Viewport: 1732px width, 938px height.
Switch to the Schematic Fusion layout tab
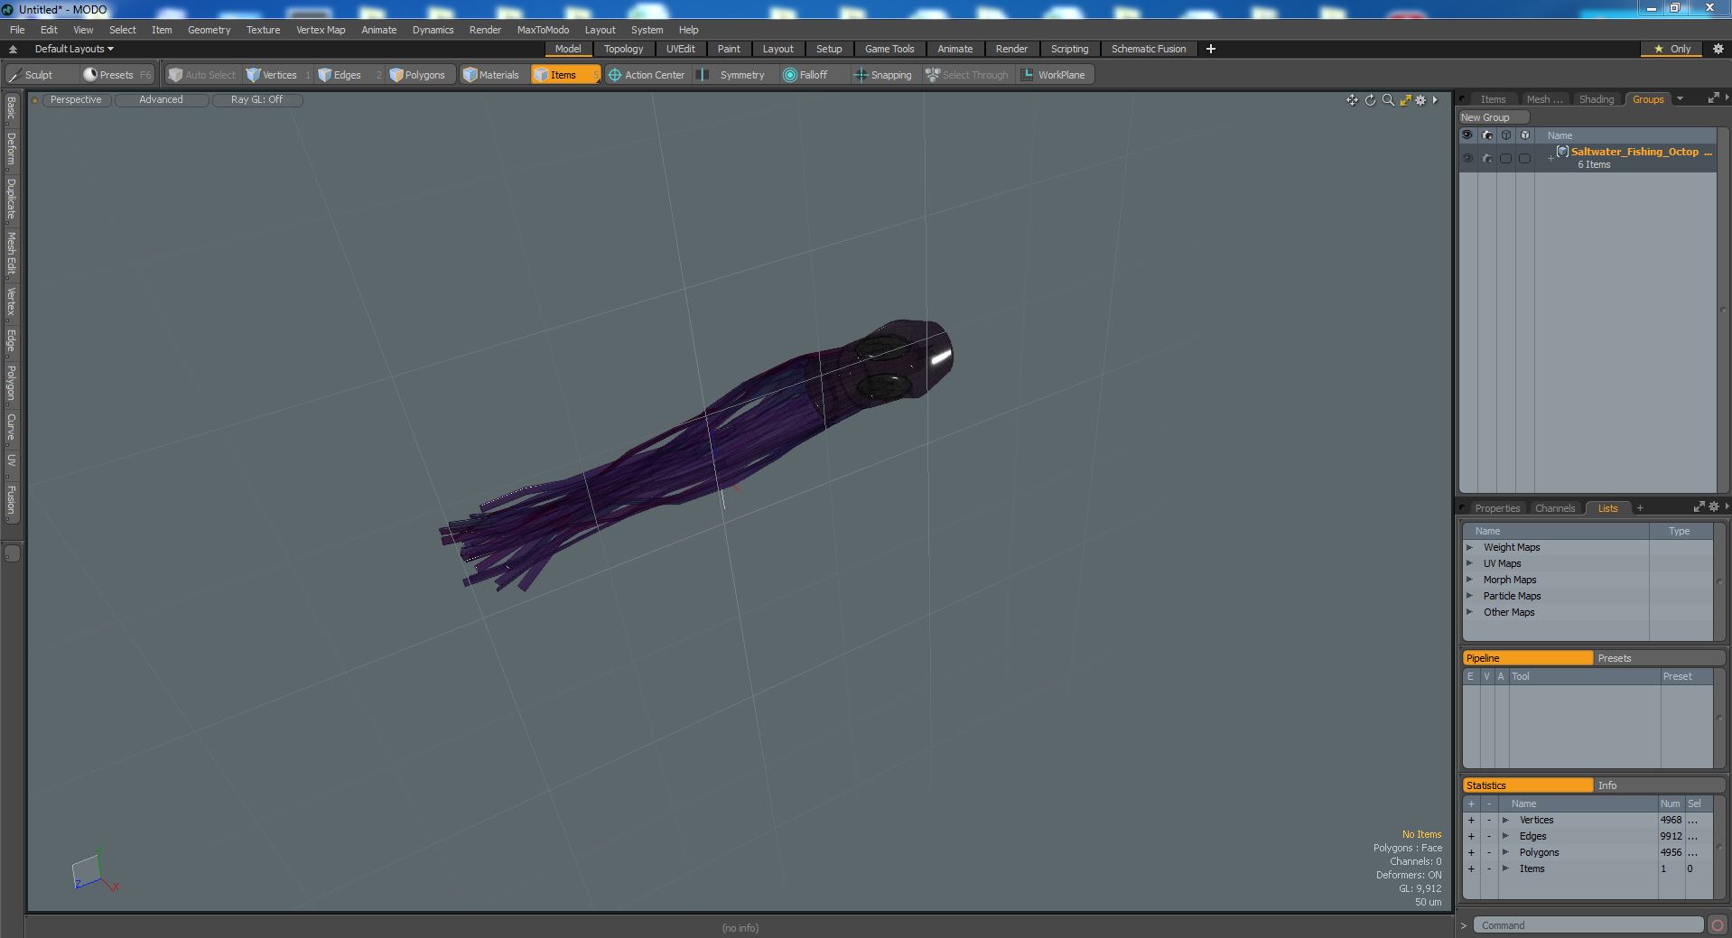1148,49
